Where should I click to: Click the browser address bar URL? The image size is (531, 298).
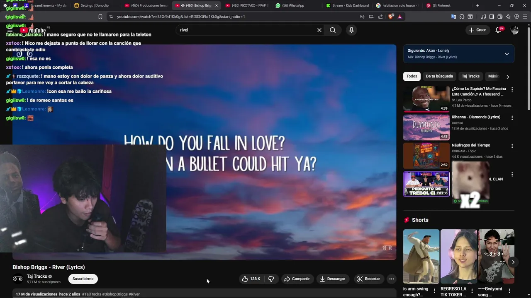[181, 17]
